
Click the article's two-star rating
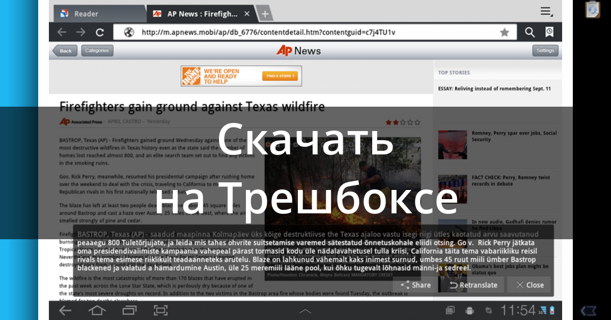[x=403, y=122]
